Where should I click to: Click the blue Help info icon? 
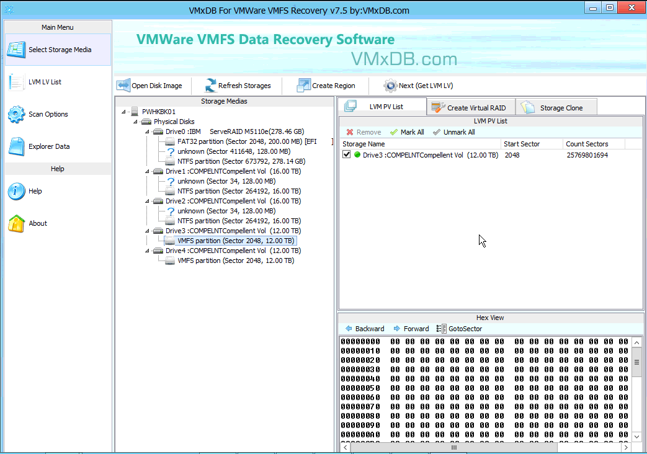coord(16,191)
